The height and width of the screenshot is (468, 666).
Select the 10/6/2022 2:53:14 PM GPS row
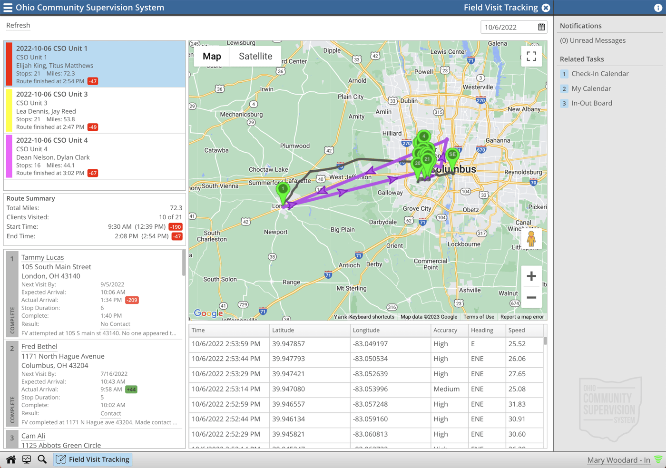click(366, 389)
